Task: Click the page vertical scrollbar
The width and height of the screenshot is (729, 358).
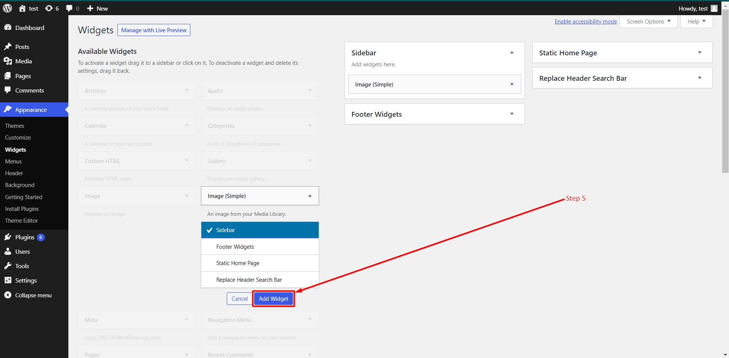Action: point(725,91)
